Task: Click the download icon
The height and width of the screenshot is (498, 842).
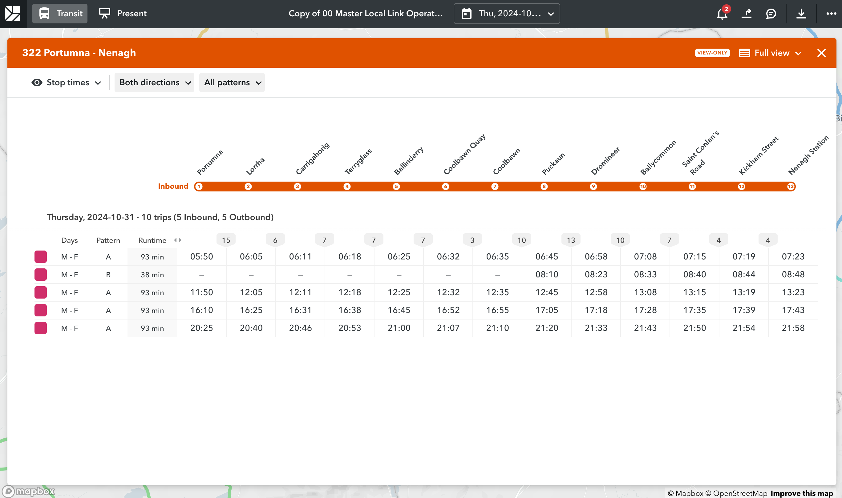Action: point(801,14)
